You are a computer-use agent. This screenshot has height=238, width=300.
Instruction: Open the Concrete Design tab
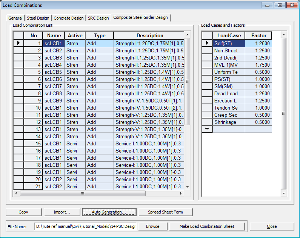click(x=69, y=18)
